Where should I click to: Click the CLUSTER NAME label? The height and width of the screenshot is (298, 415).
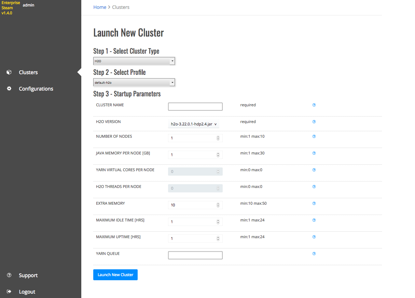[110, 105]
